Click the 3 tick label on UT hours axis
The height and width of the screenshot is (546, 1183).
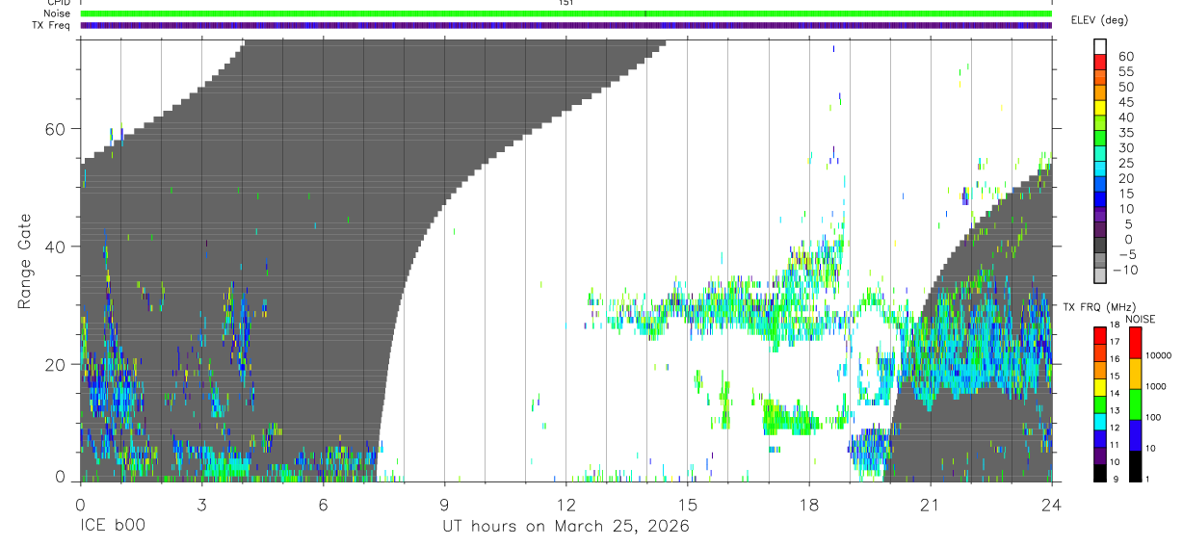pyautogui.click(x=201, y=504)
